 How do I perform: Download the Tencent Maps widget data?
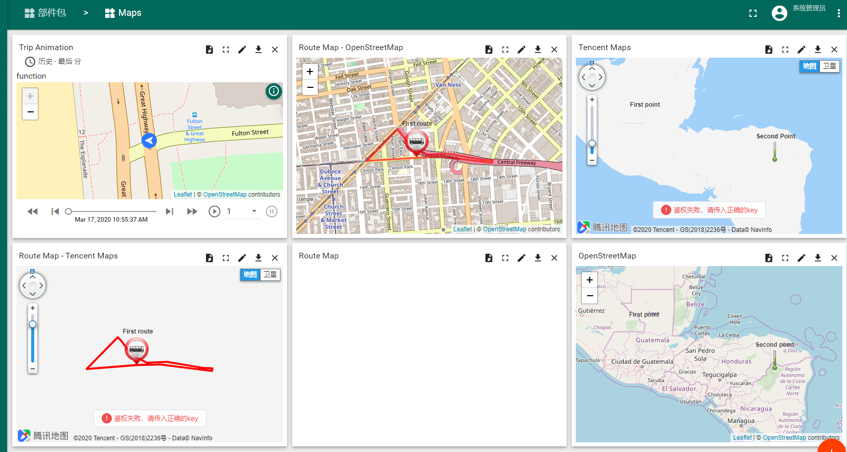818,50
